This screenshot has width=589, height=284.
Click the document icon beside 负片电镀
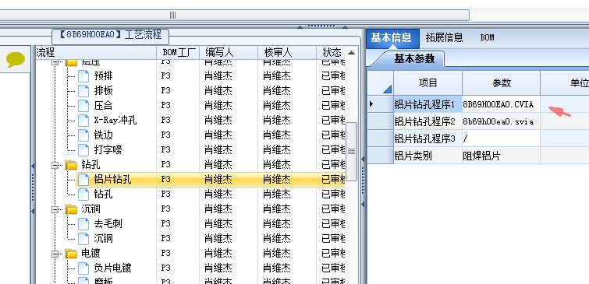tap(83, 268)
